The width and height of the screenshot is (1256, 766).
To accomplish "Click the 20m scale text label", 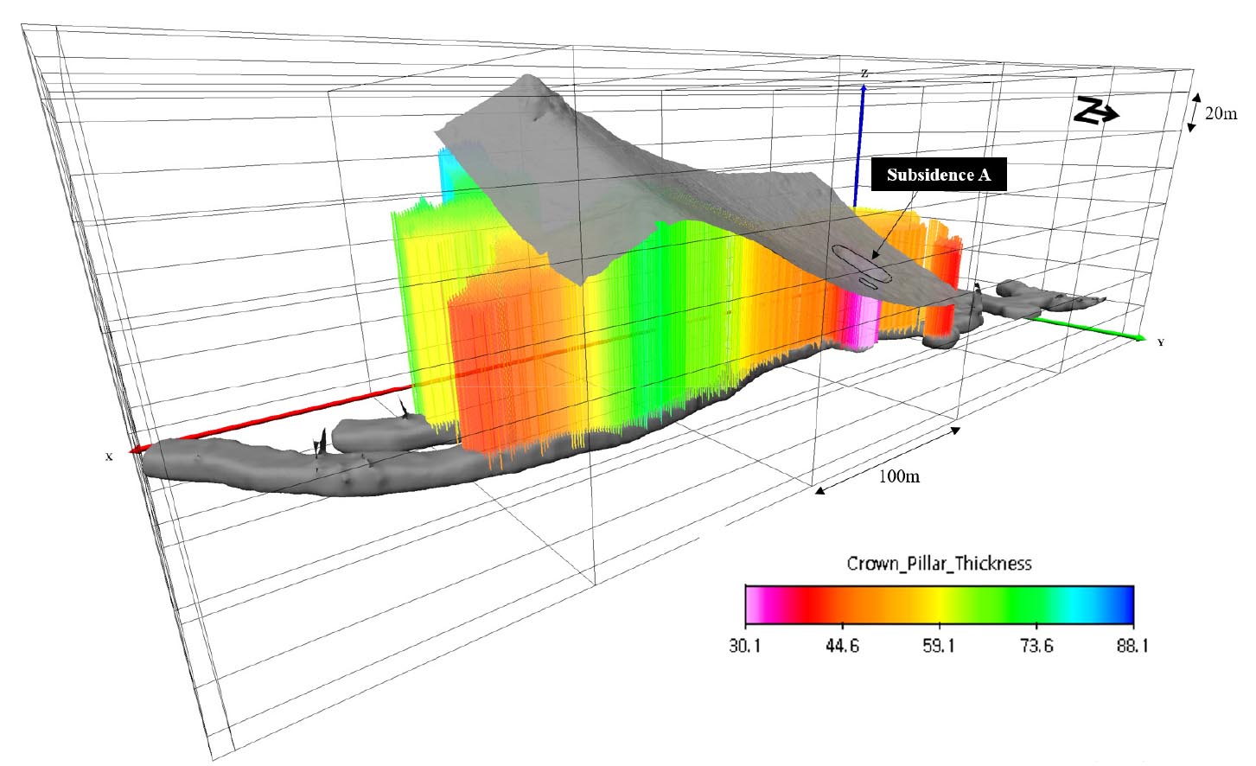I will 1221,113.
